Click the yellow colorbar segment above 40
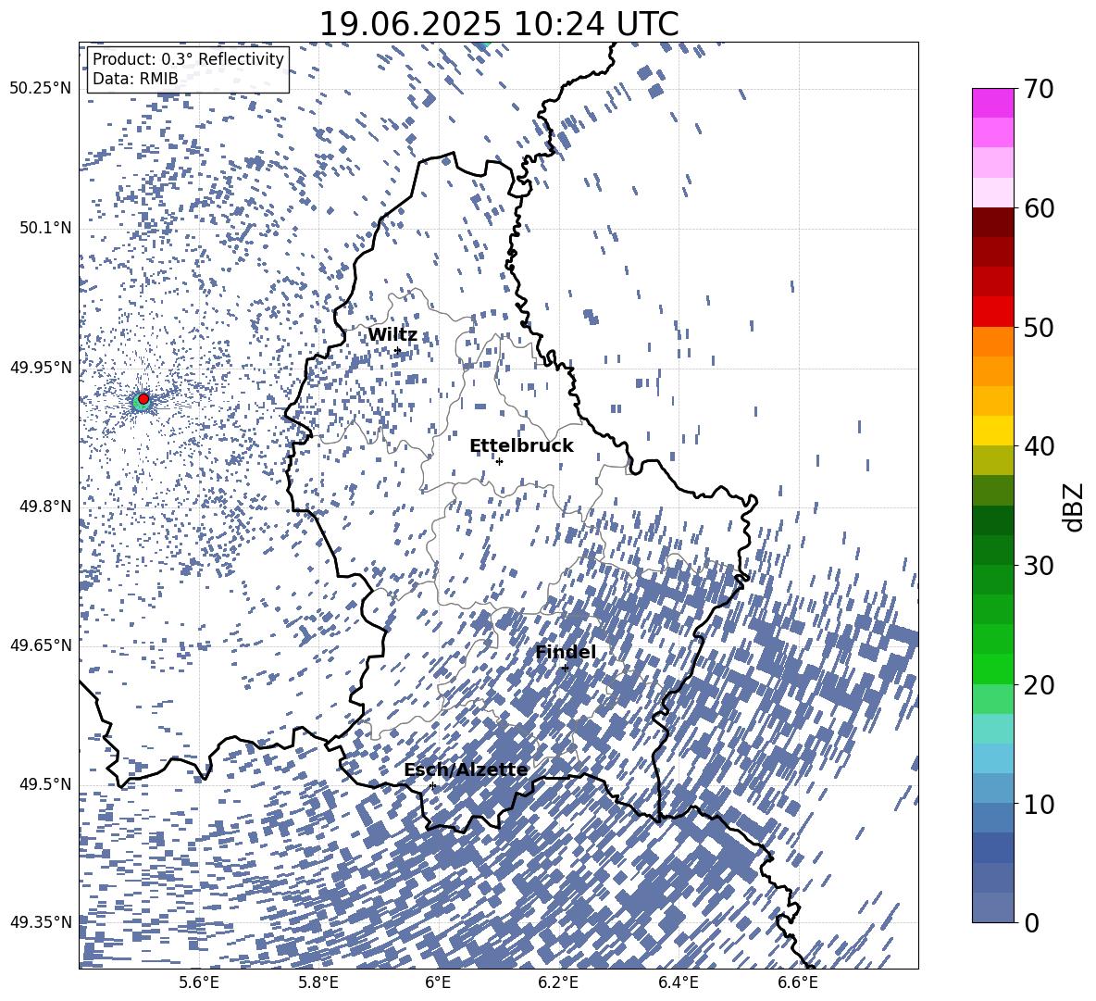The height and width of the screenshot is (1001, 1096). (x=992, y=432)
